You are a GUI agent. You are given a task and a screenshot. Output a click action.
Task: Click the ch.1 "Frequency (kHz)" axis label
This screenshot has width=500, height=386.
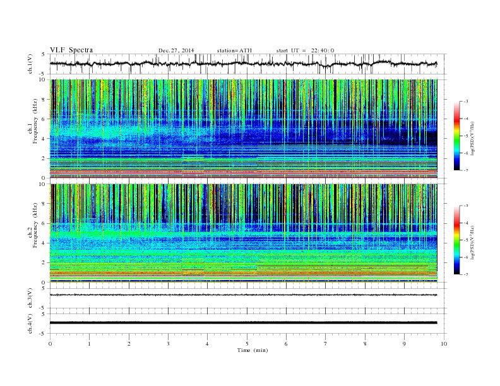(x=35, y=120)
